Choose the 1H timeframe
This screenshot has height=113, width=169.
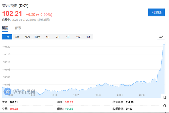(x=48, y=37)
